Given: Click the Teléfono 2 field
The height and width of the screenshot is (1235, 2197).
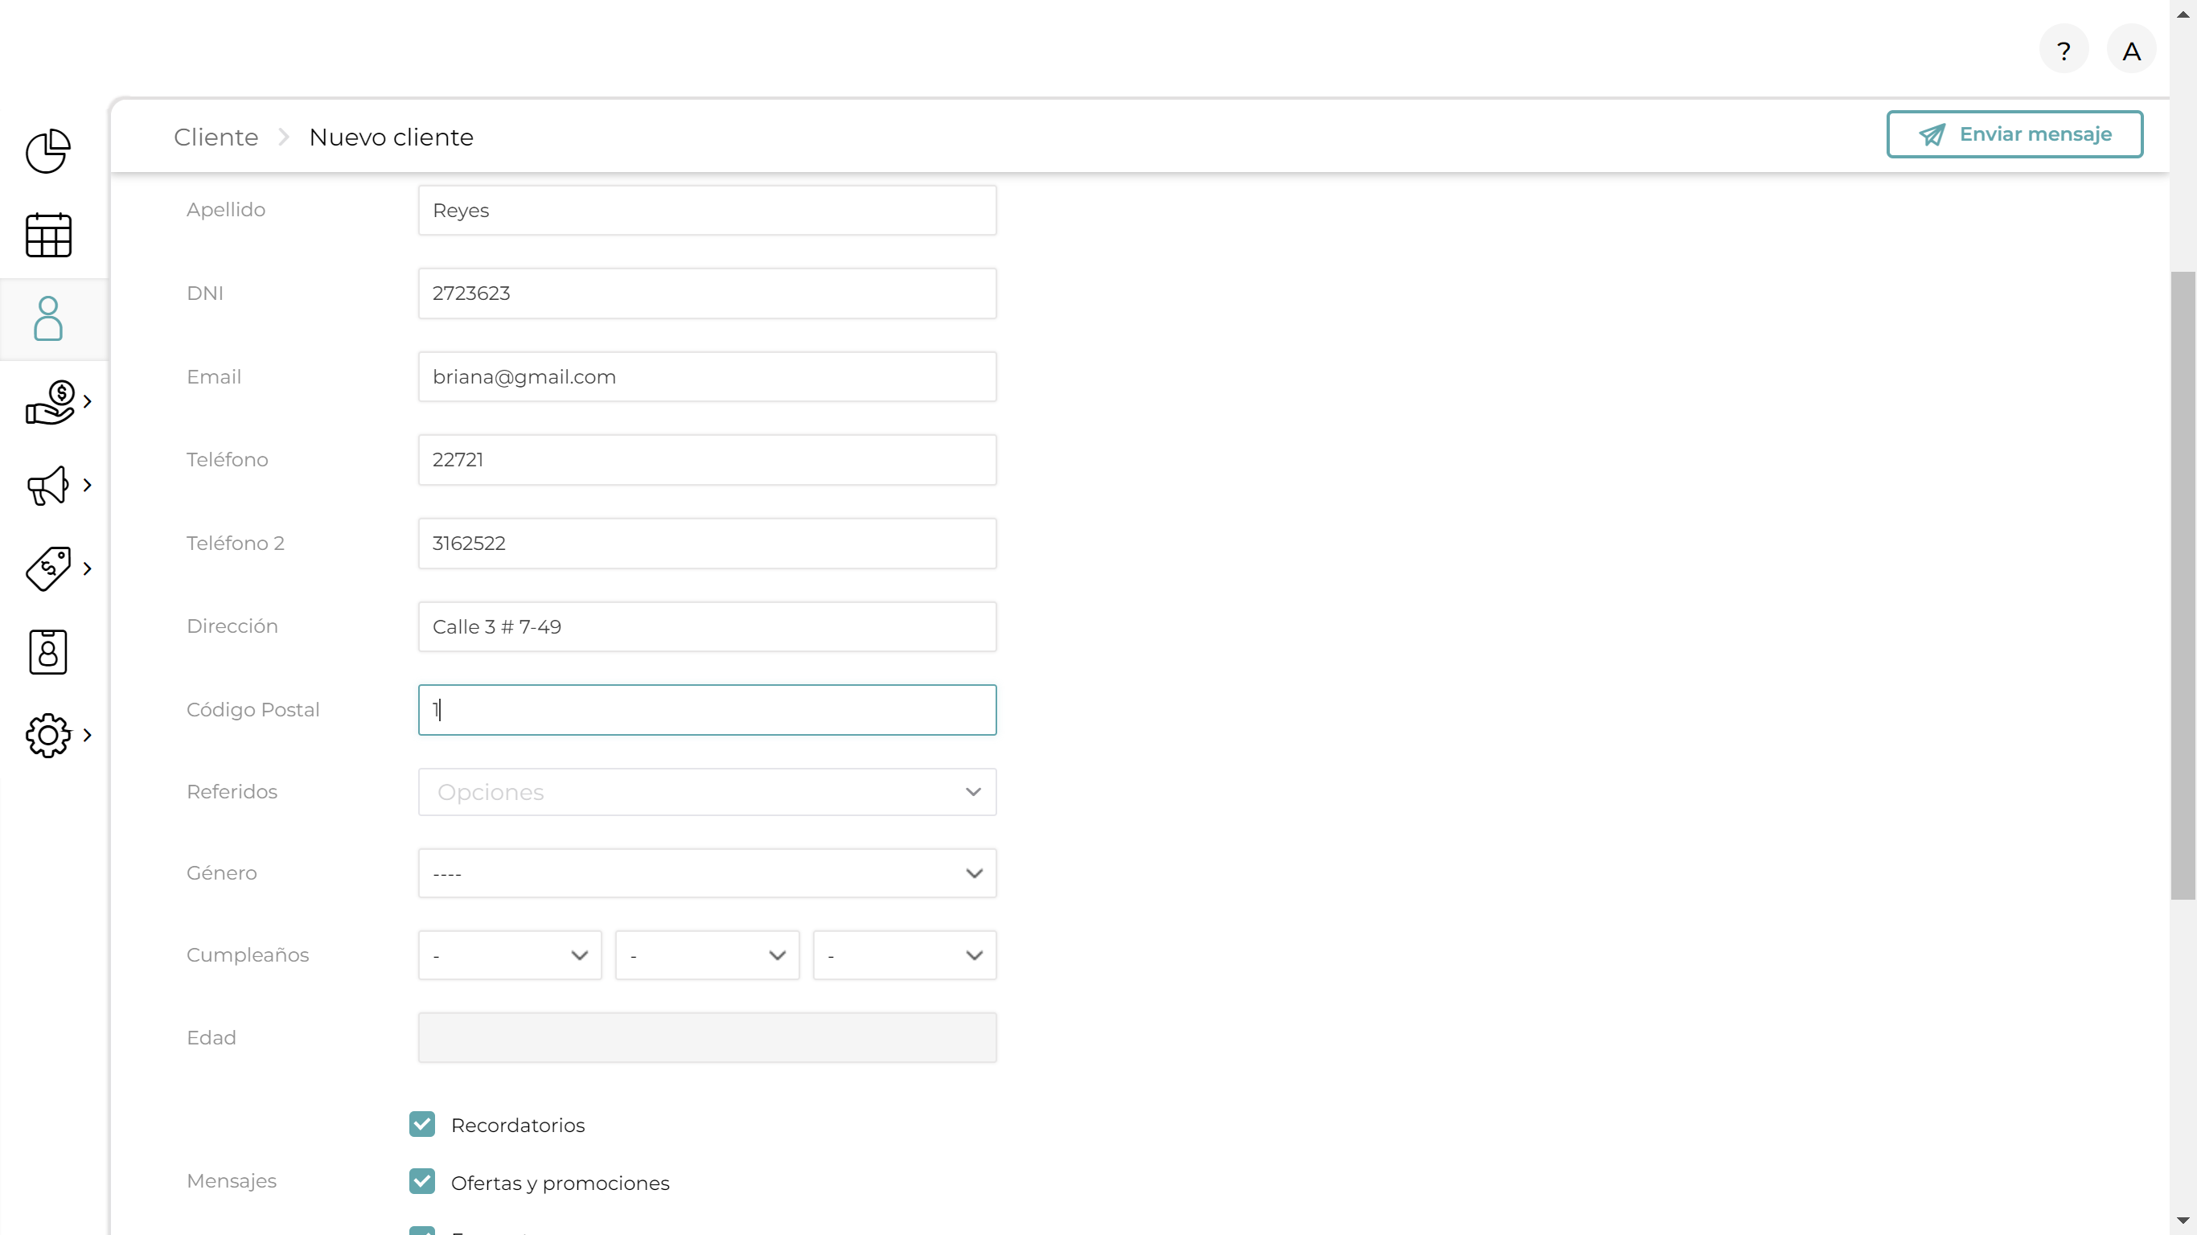Looking at the screenshot, I should (x=707, y=544).
